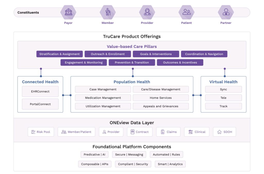
Task: Switch to the Case Management module
Action: pos(103,89)
